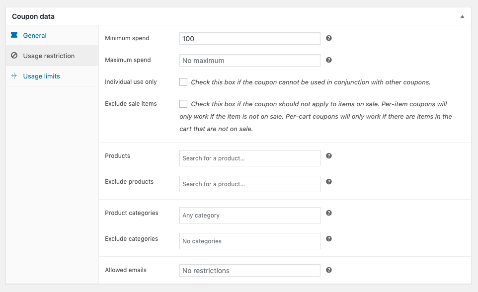478x292 pixels.
Task: Click help icon next to Minimum spend
Action: (x=328, y=38)
